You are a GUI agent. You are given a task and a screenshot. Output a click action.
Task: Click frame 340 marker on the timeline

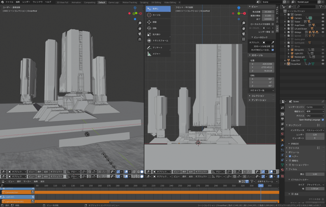coord(261,185)
